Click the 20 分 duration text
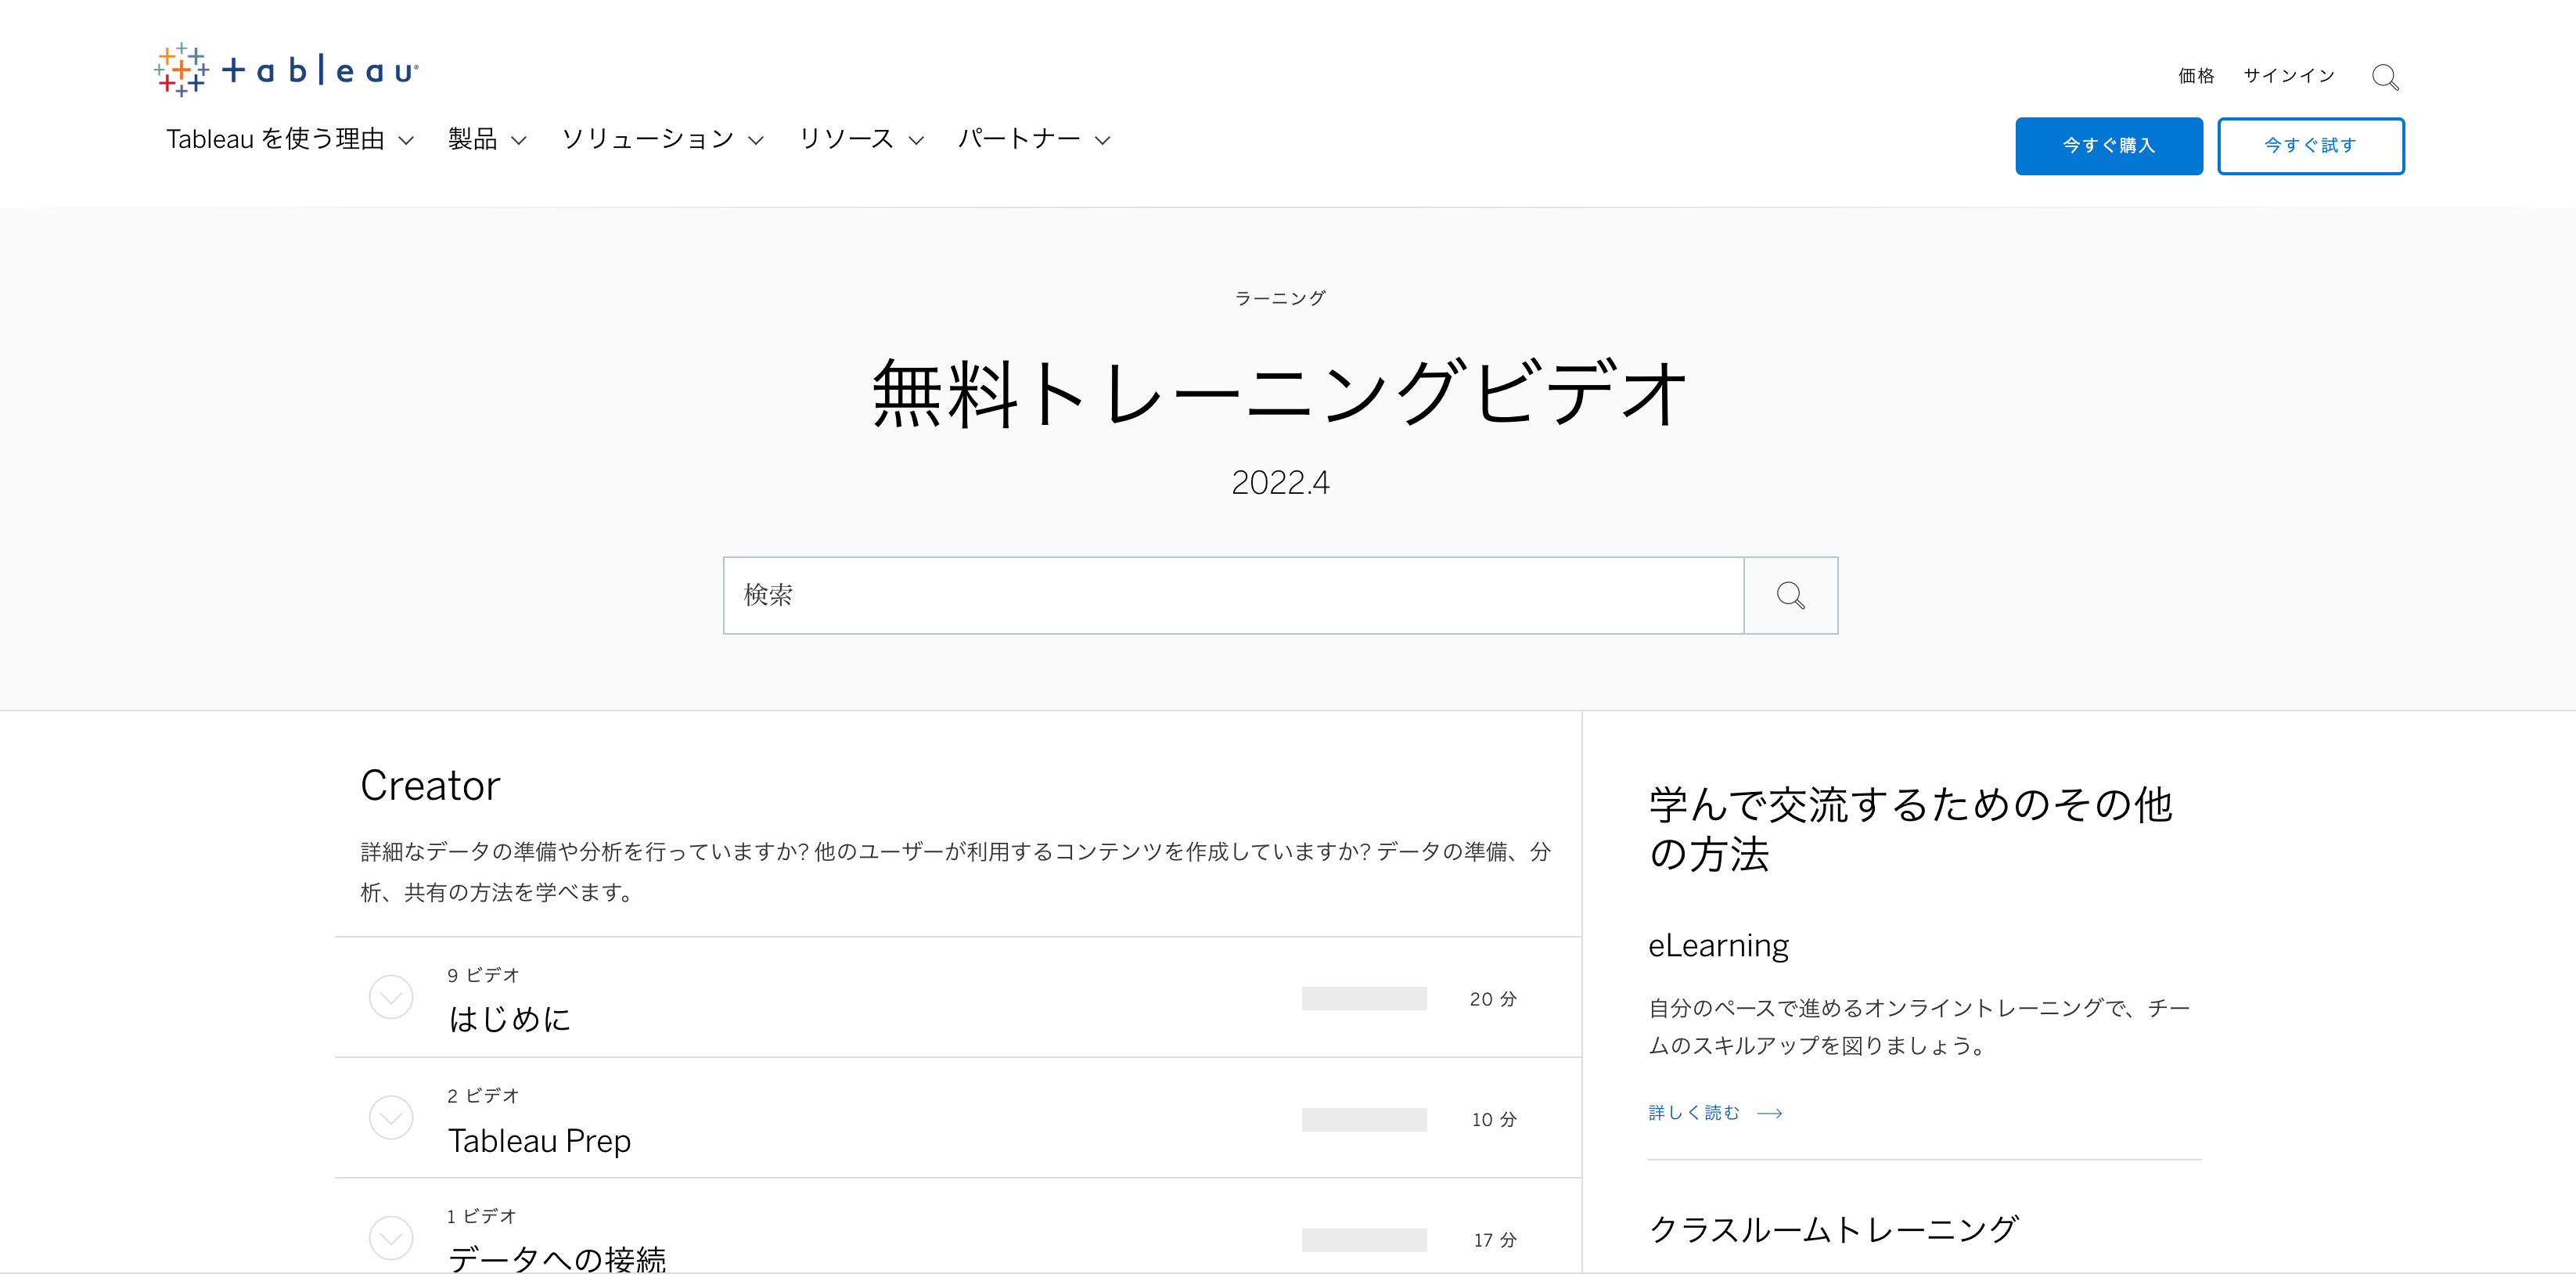The image size is (2576, 1274). [x=1493, y=999]
